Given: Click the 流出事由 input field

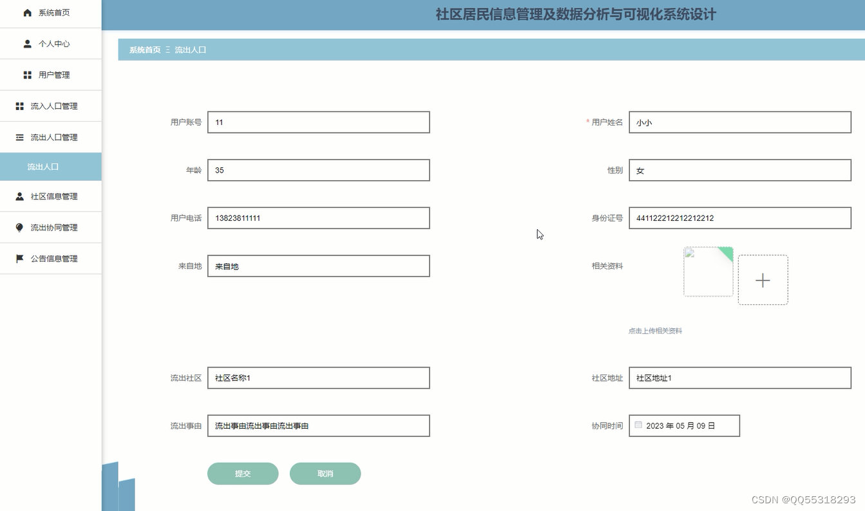Looking at the screenshot, I should 319,425.
